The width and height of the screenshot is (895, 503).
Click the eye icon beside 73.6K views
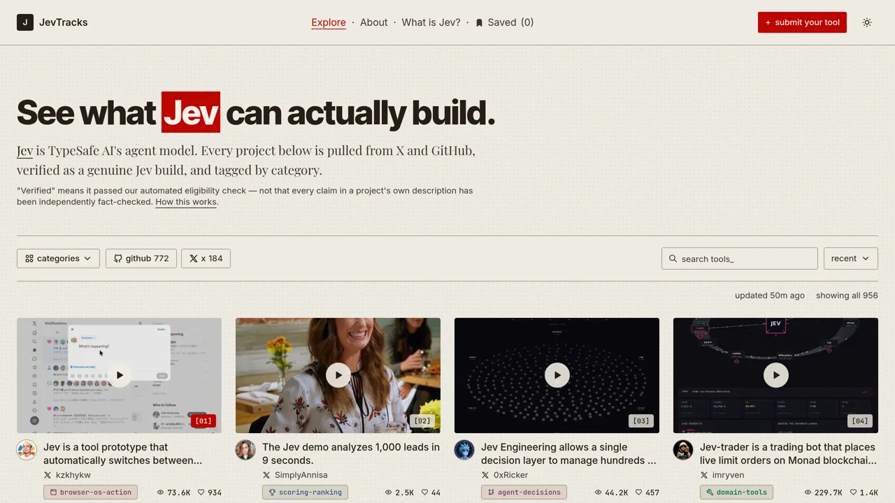pyautogui.click(x=160, y=493)
